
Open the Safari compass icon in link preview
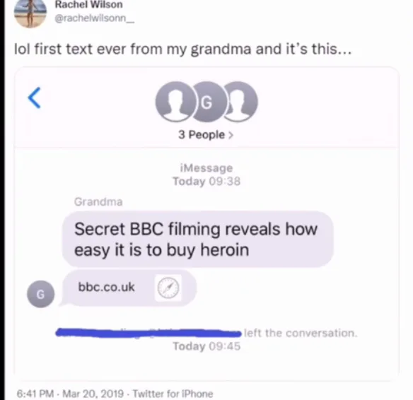click(x=168, y=288)
